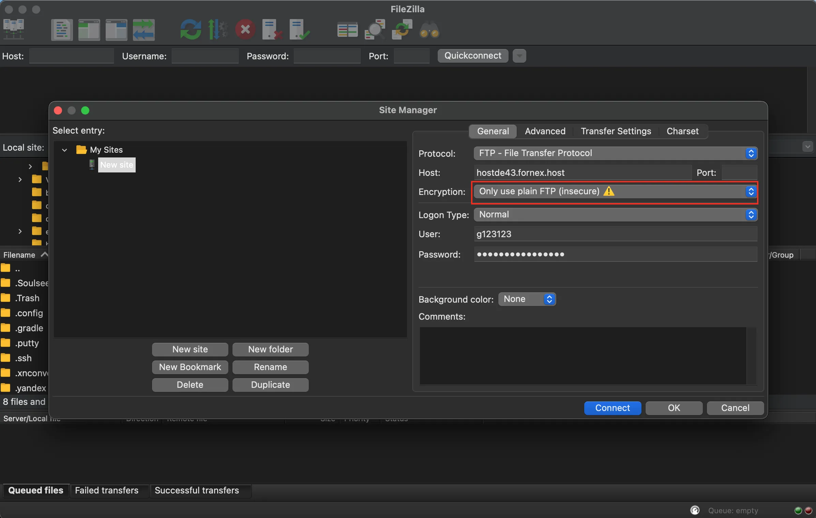Click the Quickconnect button

[473, 56]
